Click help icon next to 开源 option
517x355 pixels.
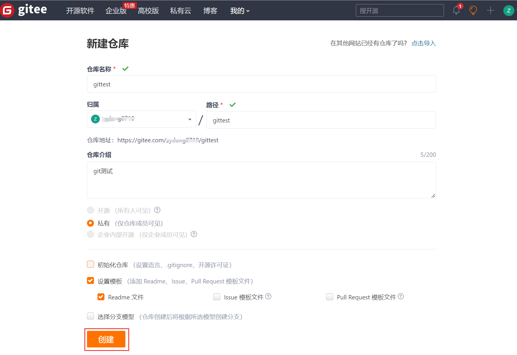pos(157,210)
